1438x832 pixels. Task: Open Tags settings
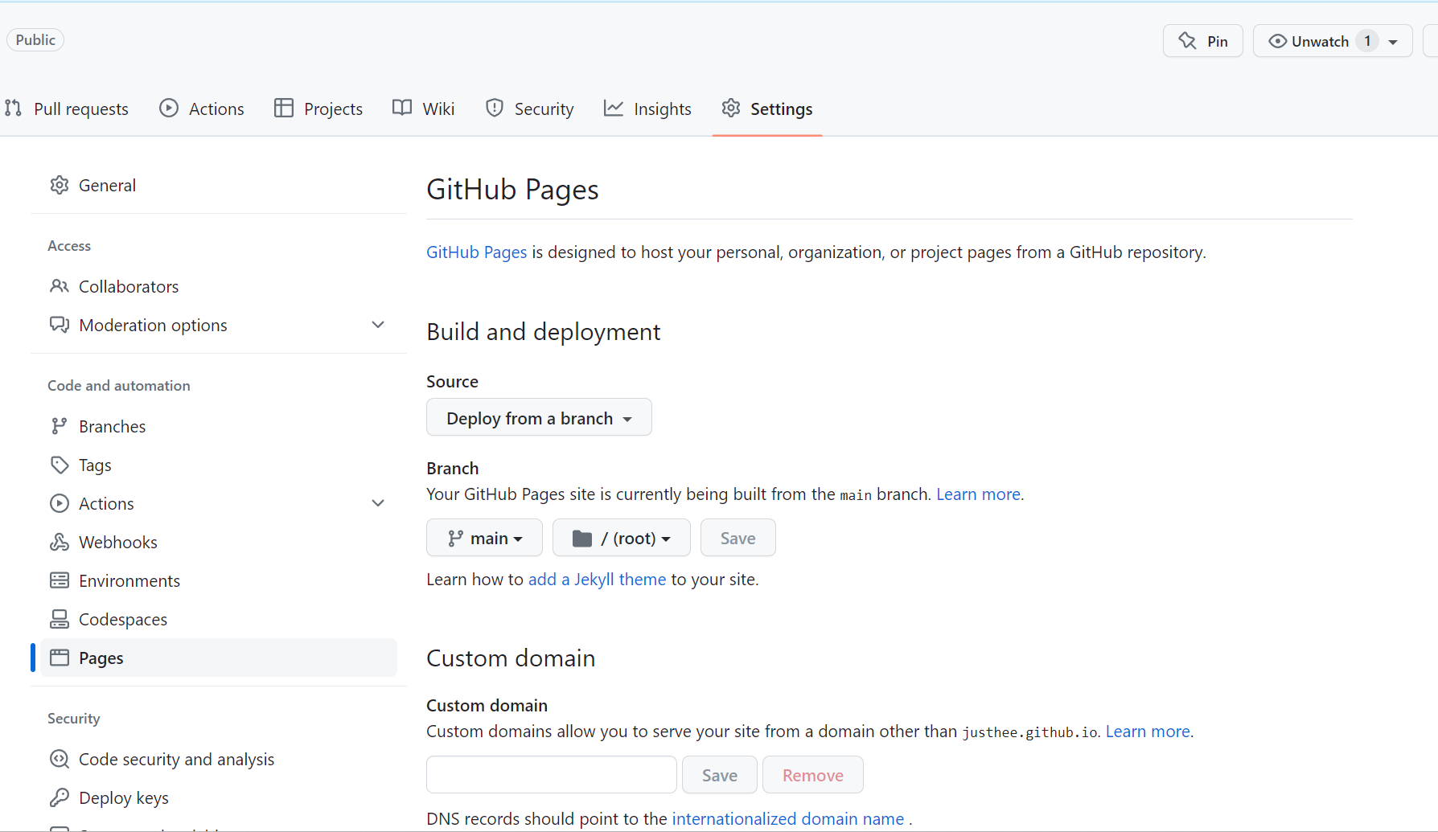click(219, 465)
